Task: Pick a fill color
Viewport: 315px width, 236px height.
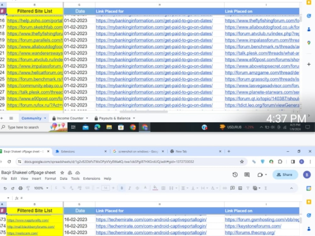Action: [x=155, y=188]
